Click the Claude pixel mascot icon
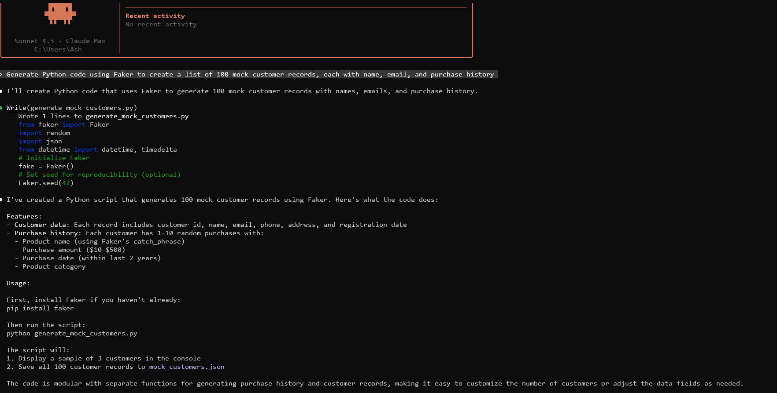 pyautogui.click(x=60, y=13)
